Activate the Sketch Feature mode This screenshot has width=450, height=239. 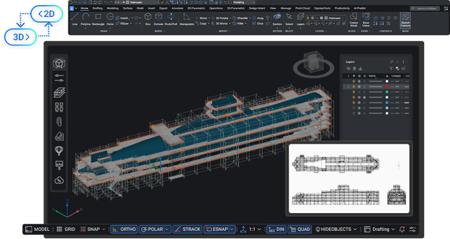pyautogui.click(x=405, y=20)
